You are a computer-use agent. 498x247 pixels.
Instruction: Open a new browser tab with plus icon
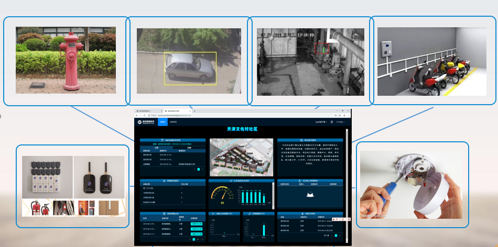click(x=194, y=111)
